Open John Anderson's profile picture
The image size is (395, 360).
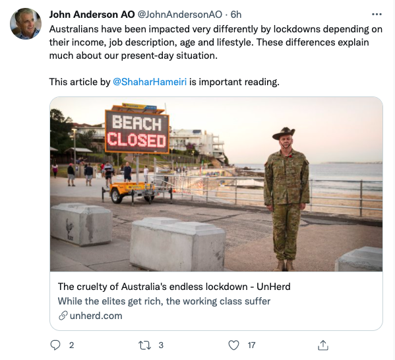coord(26,24)
